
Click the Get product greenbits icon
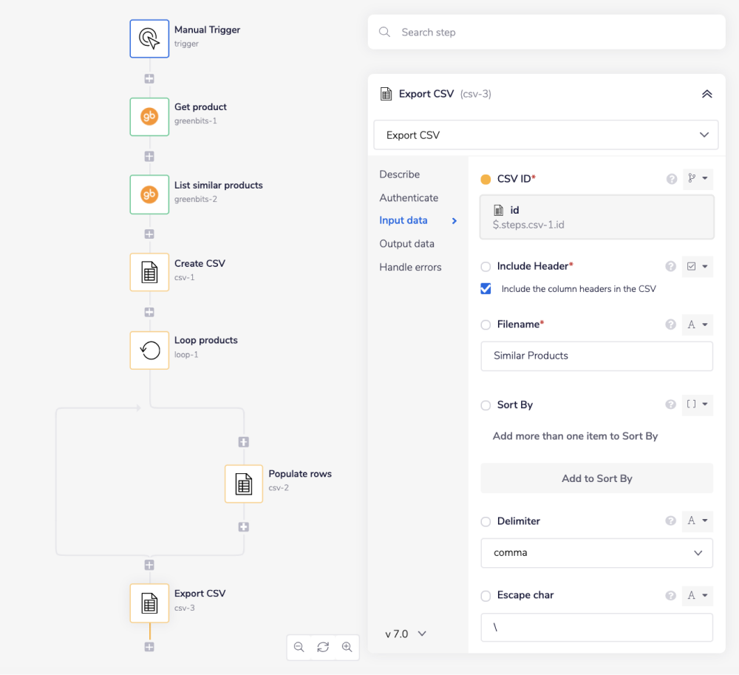coord(149,117)
